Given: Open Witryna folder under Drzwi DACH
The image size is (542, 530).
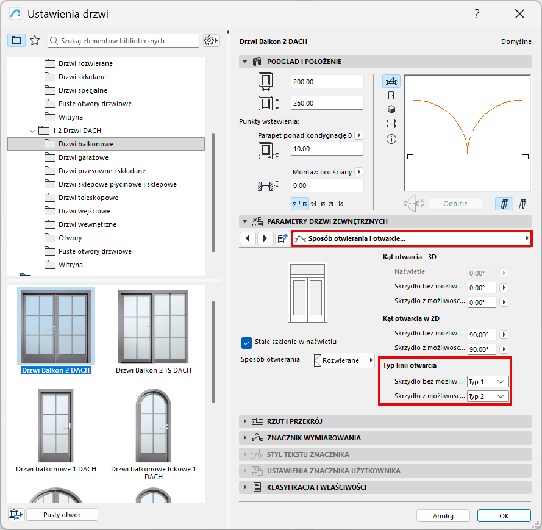Looking at the screenshot, I should [x=64, y=265].
